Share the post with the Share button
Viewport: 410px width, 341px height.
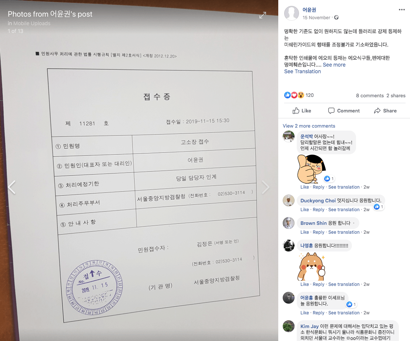coord(385,111)
